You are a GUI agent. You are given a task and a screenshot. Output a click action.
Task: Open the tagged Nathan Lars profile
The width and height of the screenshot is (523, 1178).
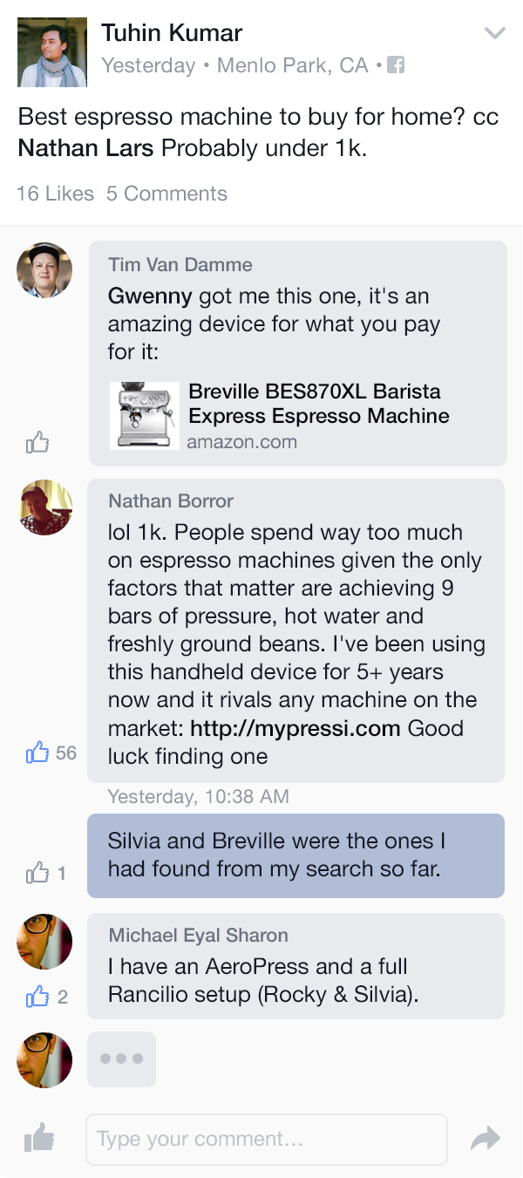tap(85, 148)
